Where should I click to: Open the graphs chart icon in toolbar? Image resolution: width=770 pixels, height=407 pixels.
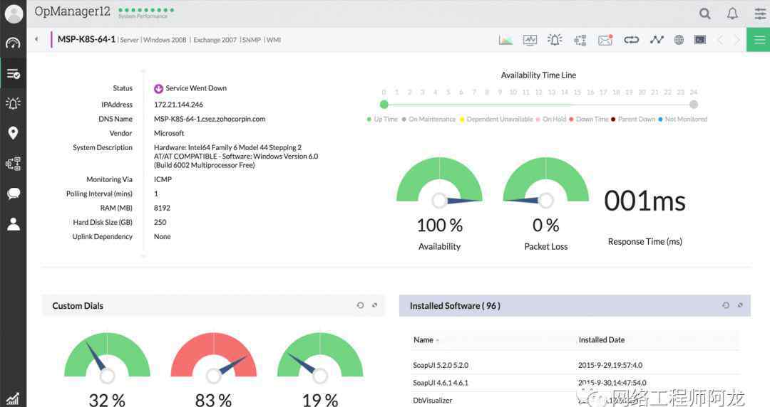click(x=505, y=40)
